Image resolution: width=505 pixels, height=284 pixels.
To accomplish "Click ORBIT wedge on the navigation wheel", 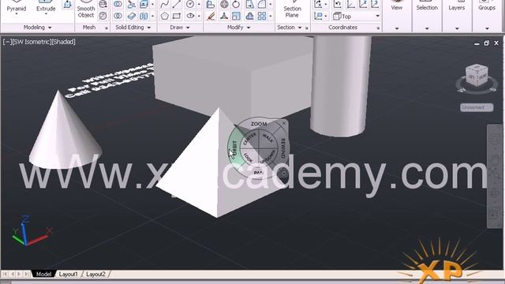I will pyautogui.click(x=234, y=148).
